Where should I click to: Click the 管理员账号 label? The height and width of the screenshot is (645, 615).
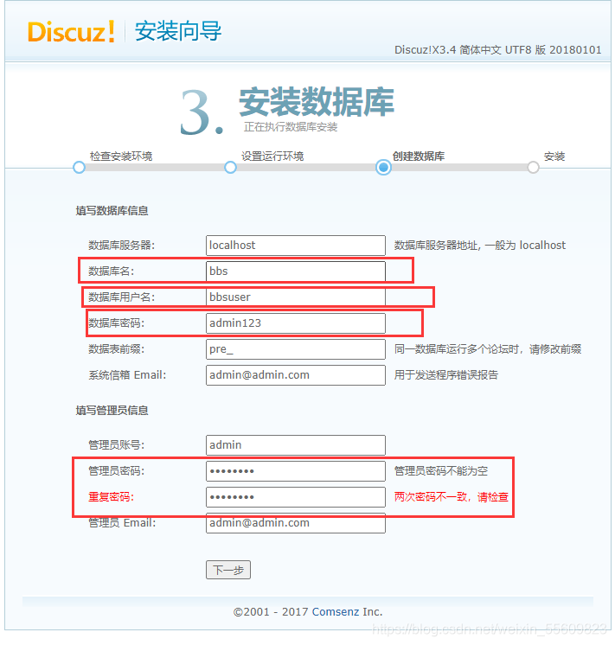tap(117, 444)
